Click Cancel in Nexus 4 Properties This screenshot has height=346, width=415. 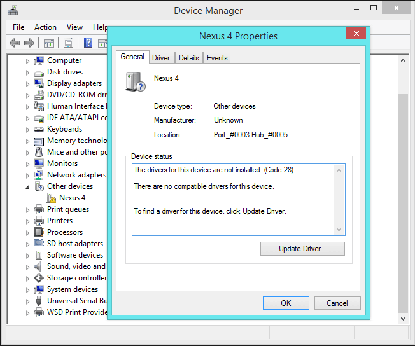(337, 303)
